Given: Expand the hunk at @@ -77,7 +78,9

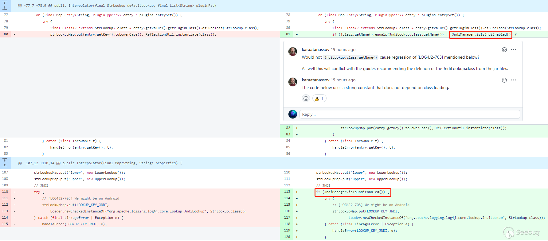Looking at the screenshot, I should [5, 5].
